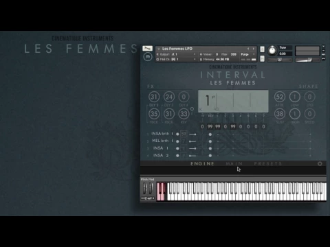
Task: Click the SPEED knob showing 0
Action: pos(309,114)
